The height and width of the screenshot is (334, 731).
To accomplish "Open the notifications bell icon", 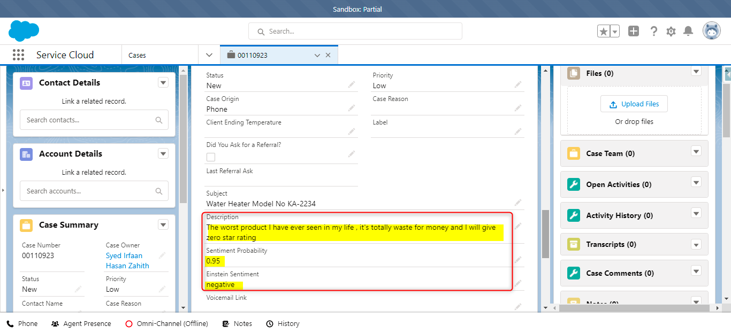I will pos(689,32).
